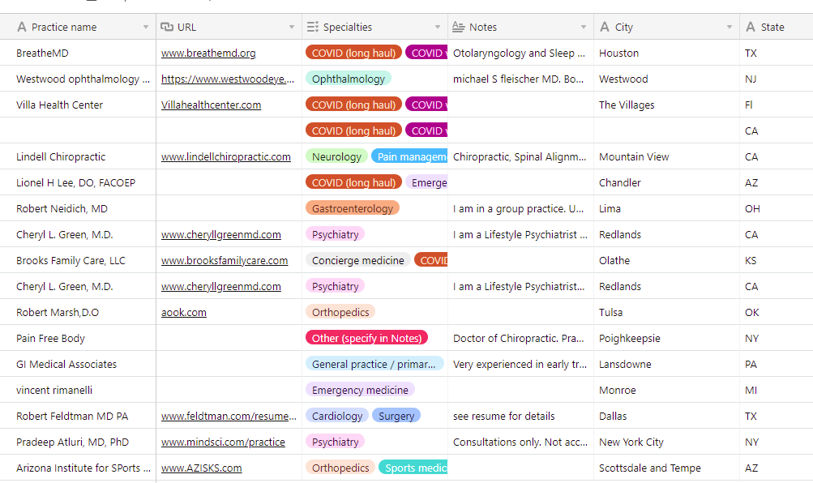The width and height of the screenshot is (813, 483).
Task: Open the Notes column dropdown arrow
Action: pyautogui.click(x=584, y=27)
